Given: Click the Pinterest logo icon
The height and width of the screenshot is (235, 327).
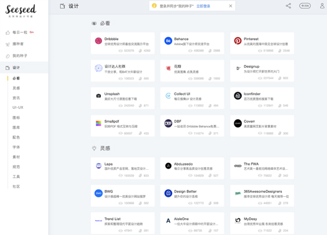Looking at the screenshot, I should coord(238,41).
